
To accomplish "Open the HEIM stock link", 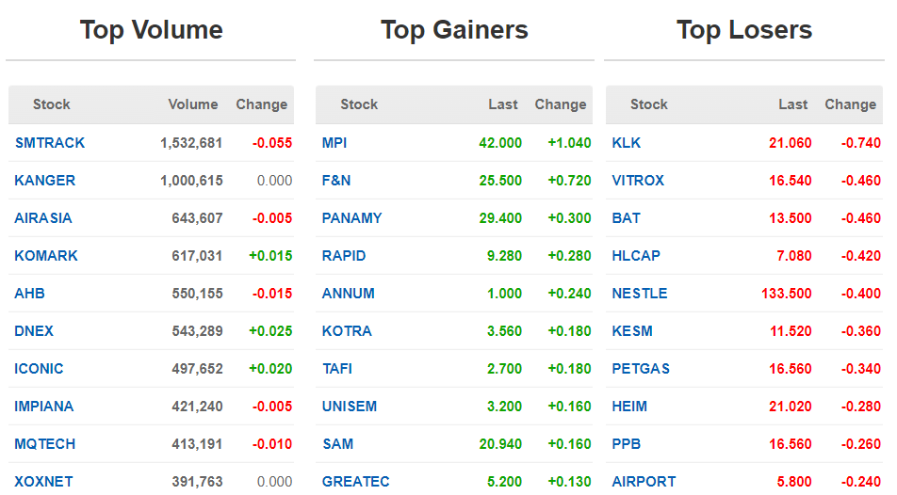I will click(629, 407).
